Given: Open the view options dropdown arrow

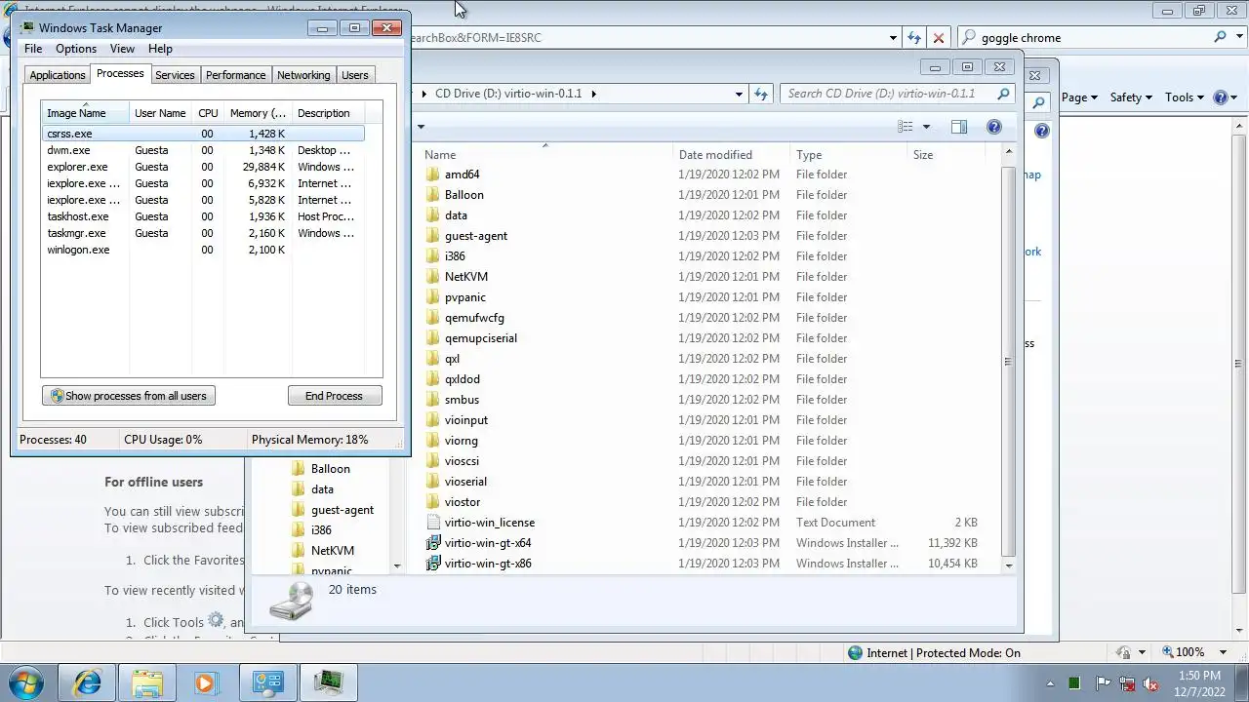Looking at the screenshot, I should (926, 127).
